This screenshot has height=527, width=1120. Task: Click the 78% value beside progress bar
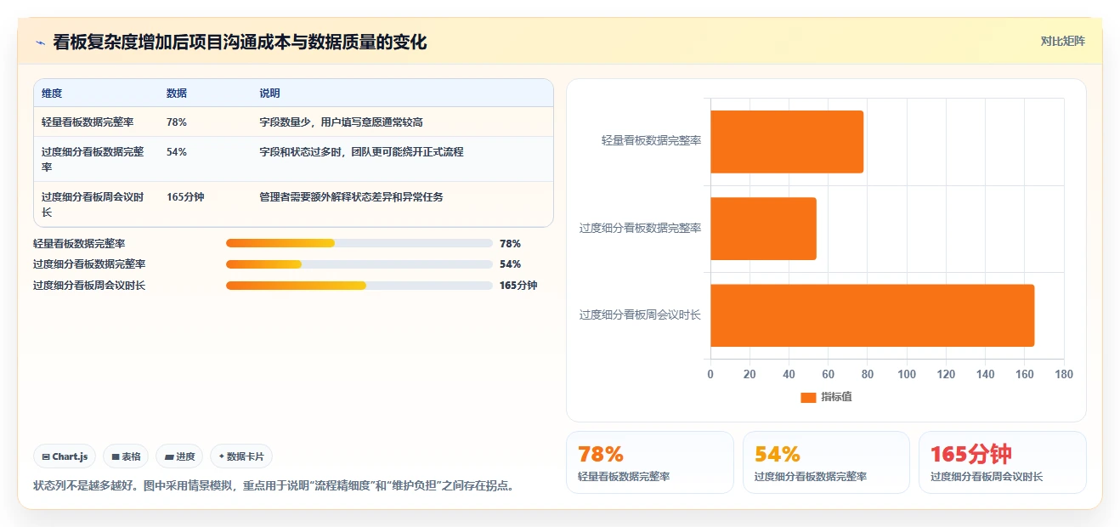click(x=510, y=243)
